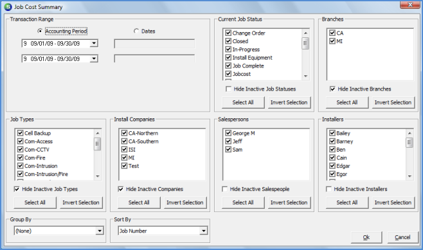Click down arrow of Job Types scrollbar
The width and height of the screenshot is (423, 250).
tap(98, 176)
